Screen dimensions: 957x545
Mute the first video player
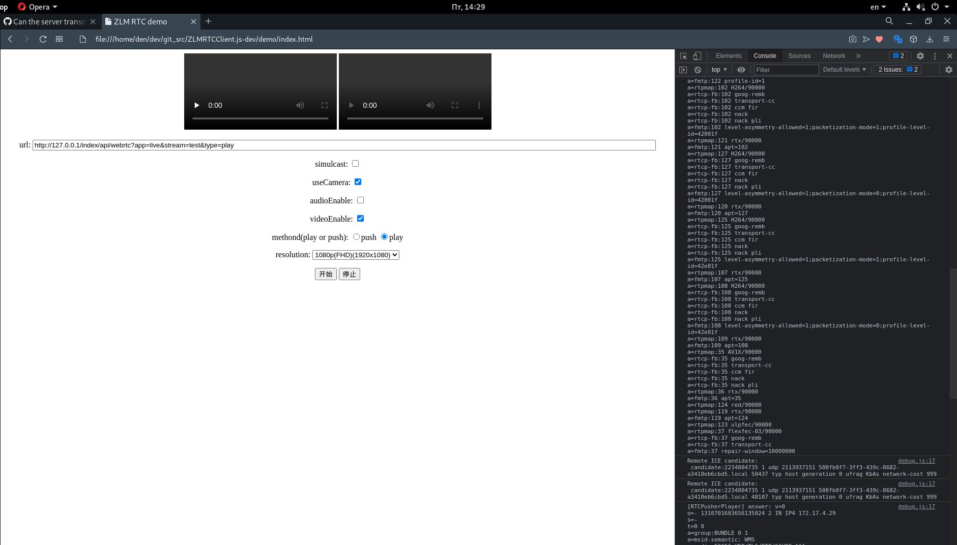(x=300, y=105)
